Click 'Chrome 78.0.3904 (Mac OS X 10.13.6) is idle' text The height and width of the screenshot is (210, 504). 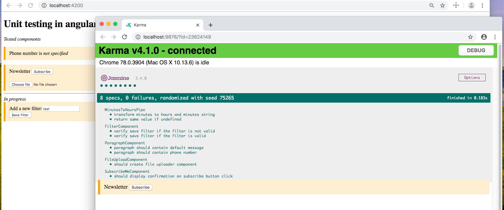[x=154, y=63]
